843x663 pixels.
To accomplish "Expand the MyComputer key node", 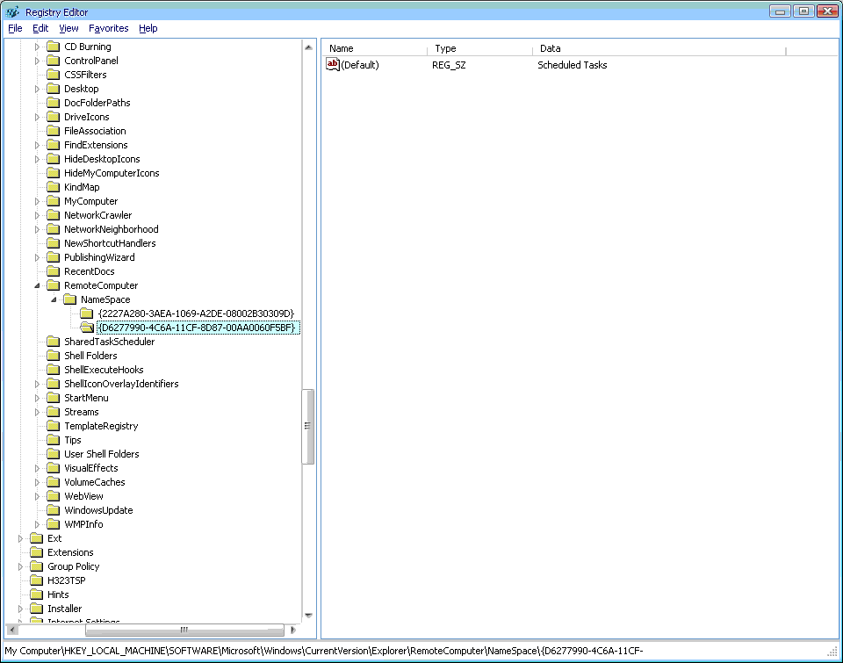I will point(37,201).
